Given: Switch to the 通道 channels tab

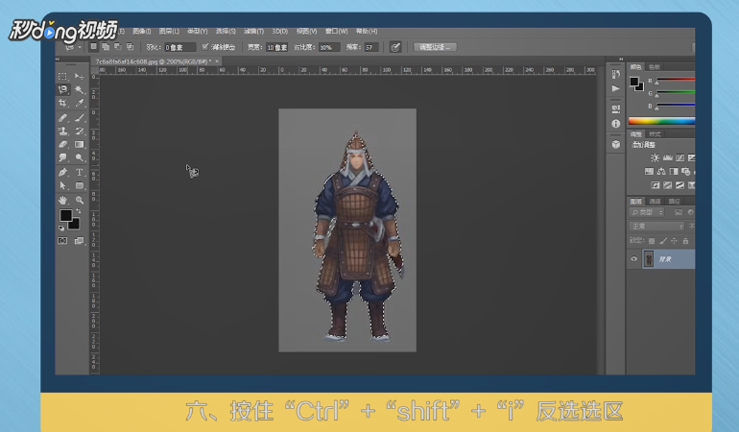Looking at the screenshot, I should pos(655,202).
